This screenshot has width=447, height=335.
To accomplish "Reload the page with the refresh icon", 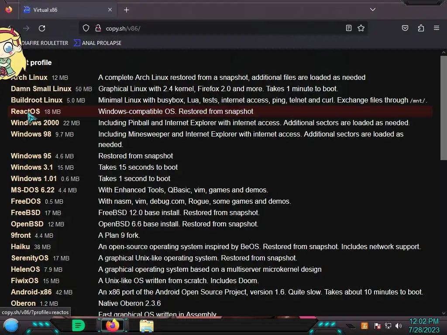I will click(x=42, y=28).
